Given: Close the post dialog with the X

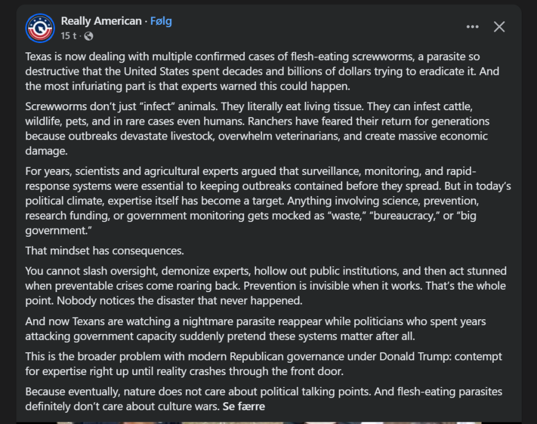Looking at the screenshot, I should (x=499, y=26).
